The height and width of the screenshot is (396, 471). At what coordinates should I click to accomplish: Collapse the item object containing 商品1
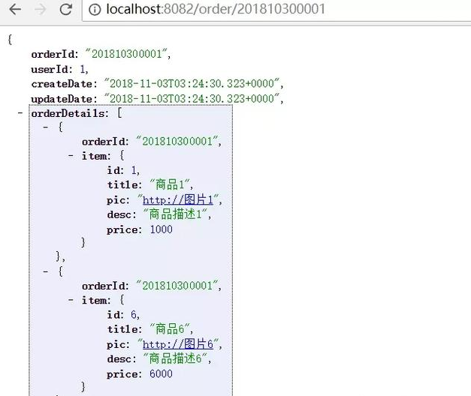click(x=71, y=156)
